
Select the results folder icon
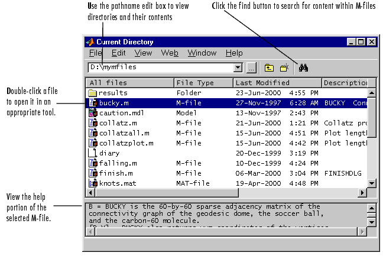(x=92, y=93)
